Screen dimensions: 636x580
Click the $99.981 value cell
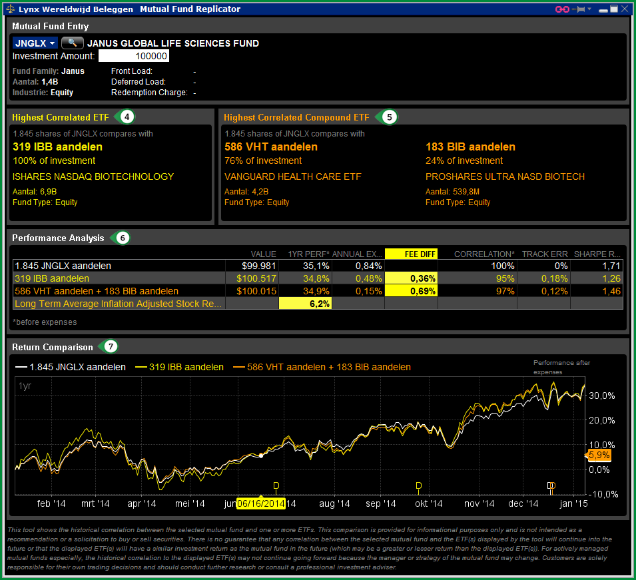[x=252, y=266]
